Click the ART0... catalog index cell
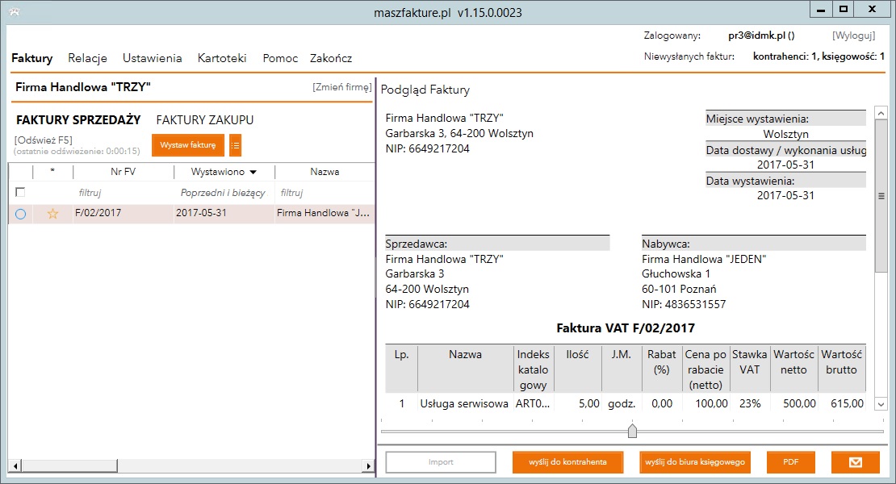 [x=533, y=403]
